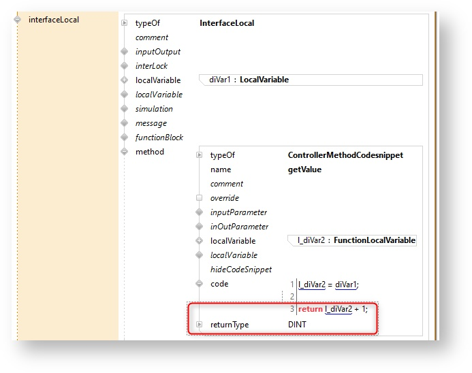Image resolution: width=472 pixels, height=373 pixels.
Task: Expand localVariable holding l_diVar2
Action: [x=199, y=241]
